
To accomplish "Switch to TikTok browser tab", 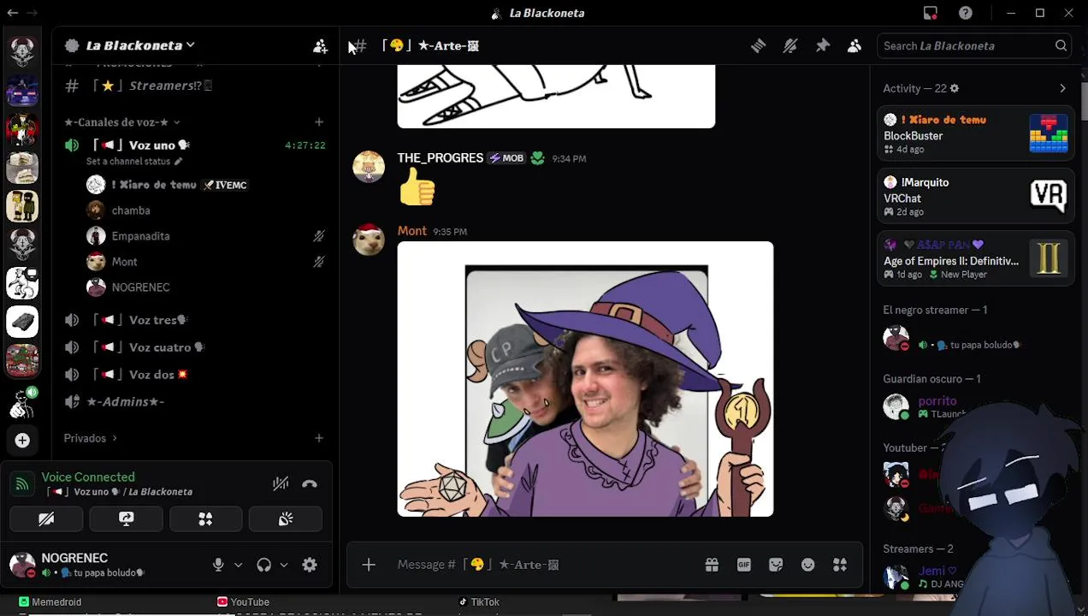I will coord(479,602).
